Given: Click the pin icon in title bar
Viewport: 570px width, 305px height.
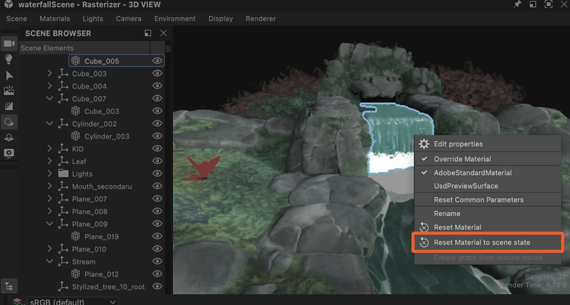Looking at the screenshot, I should click(517, 5).
